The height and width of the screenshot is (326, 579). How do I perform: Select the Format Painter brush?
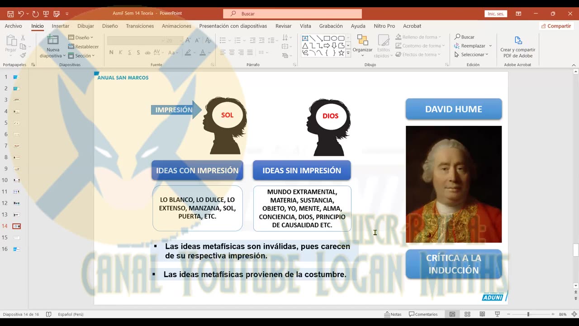click(x=23, y=55)
